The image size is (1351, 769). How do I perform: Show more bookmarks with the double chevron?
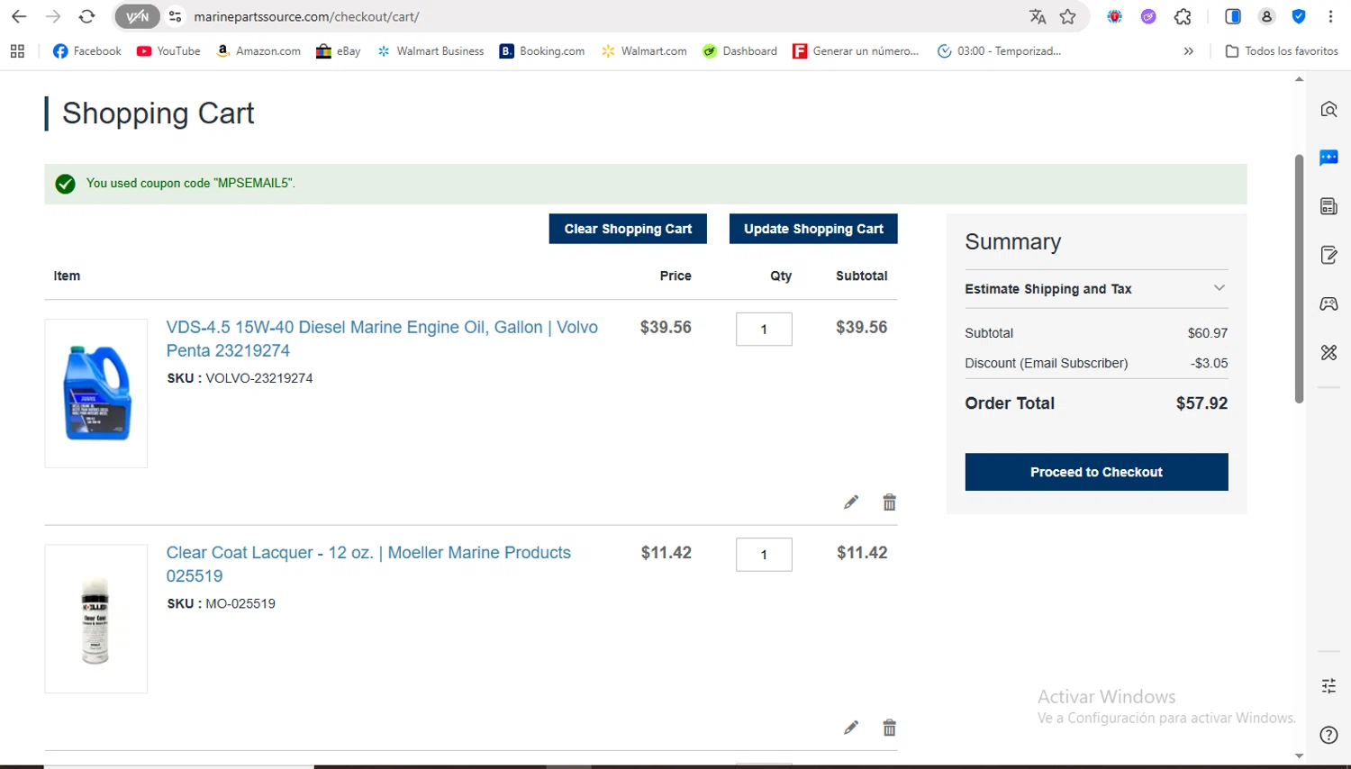point(1189,51)
